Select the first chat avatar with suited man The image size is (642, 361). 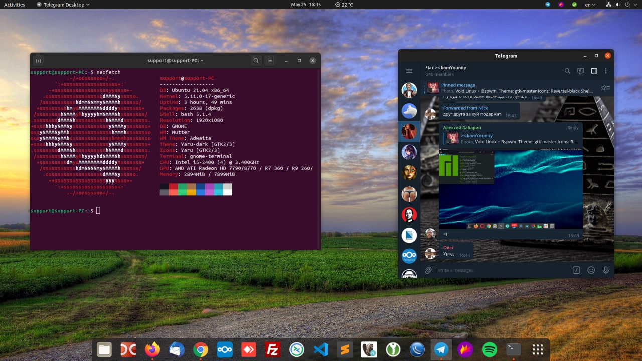[x=409, y=90]
